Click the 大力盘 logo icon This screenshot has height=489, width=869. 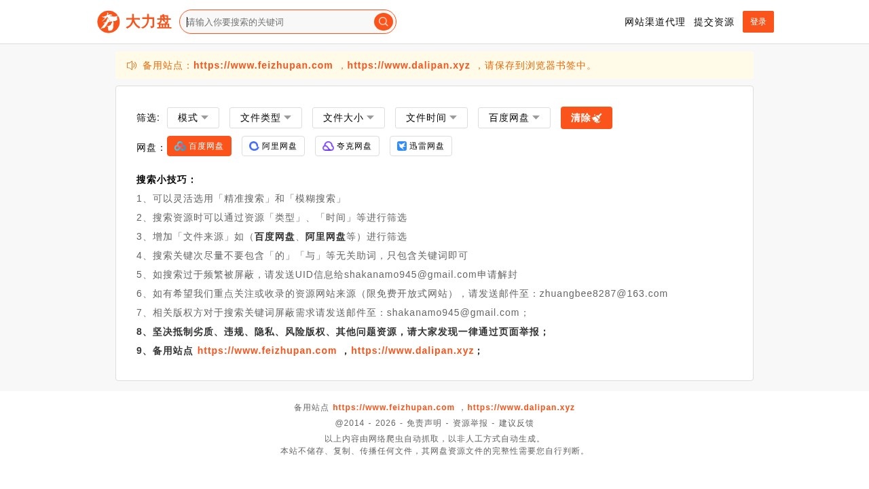pyautogui.click(x=109, y=22)
